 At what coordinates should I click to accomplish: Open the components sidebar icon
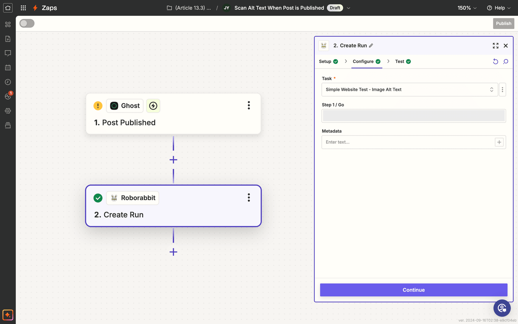[8, 24]
